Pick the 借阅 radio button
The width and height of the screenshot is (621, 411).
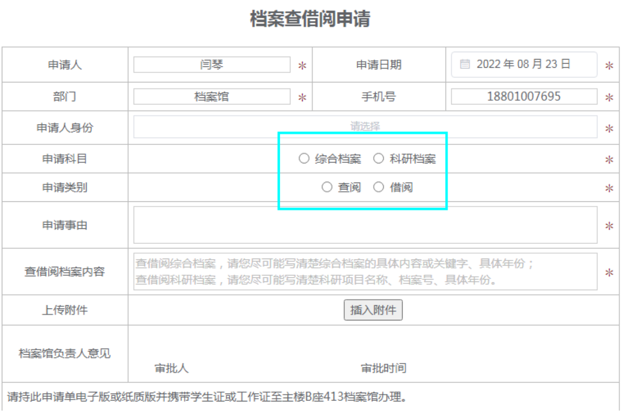point(378,187)
